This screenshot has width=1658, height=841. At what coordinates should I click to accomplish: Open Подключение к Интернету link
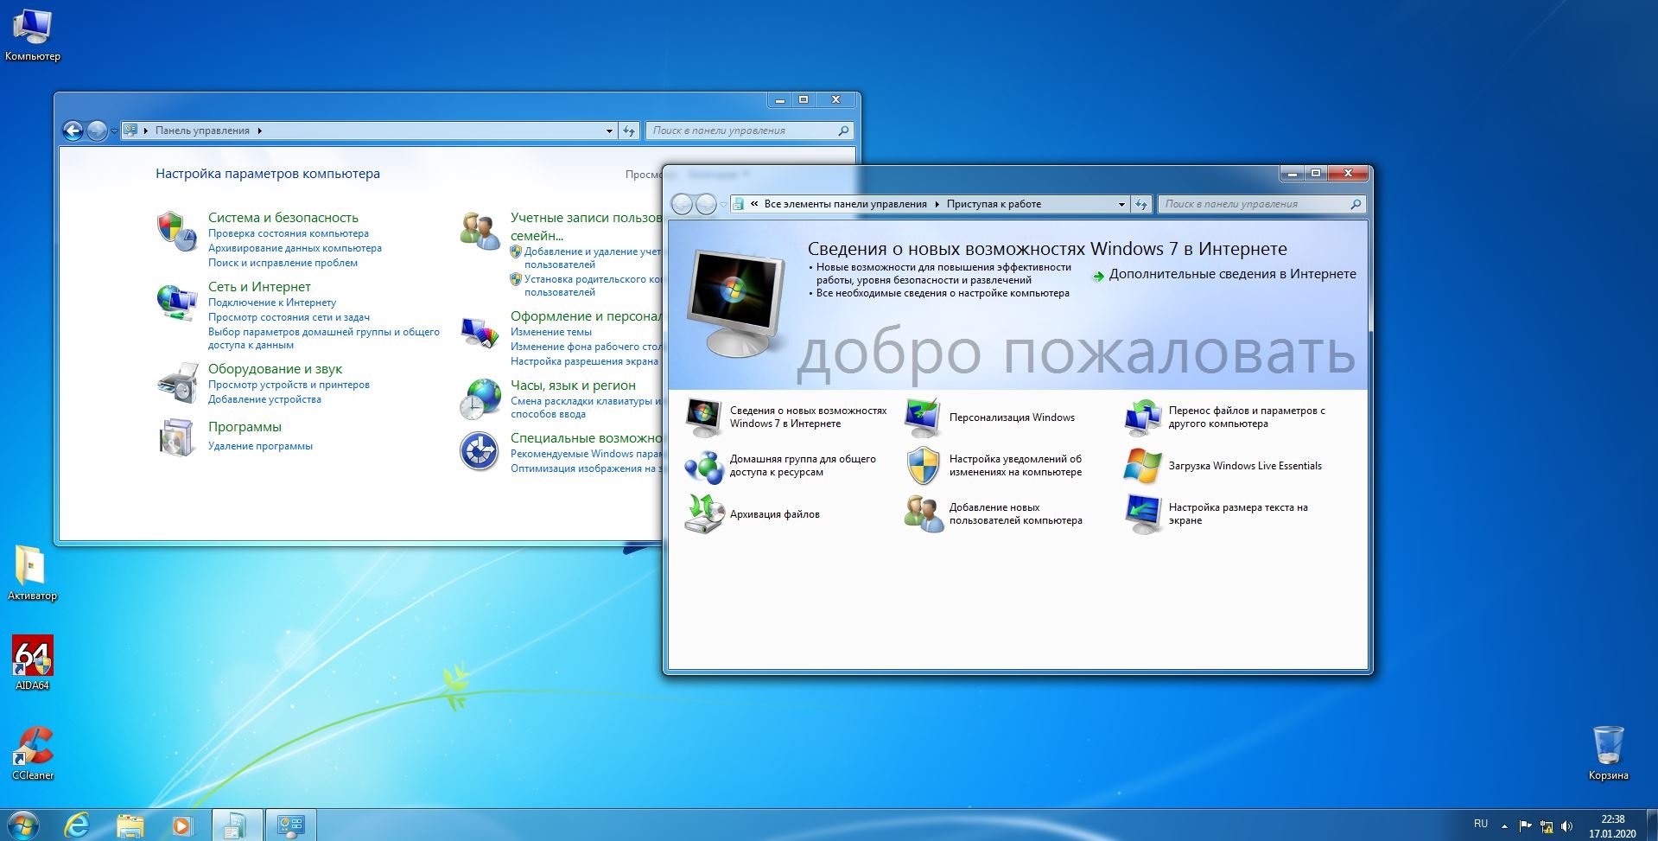pyautogui.click(x=272, y=303)
